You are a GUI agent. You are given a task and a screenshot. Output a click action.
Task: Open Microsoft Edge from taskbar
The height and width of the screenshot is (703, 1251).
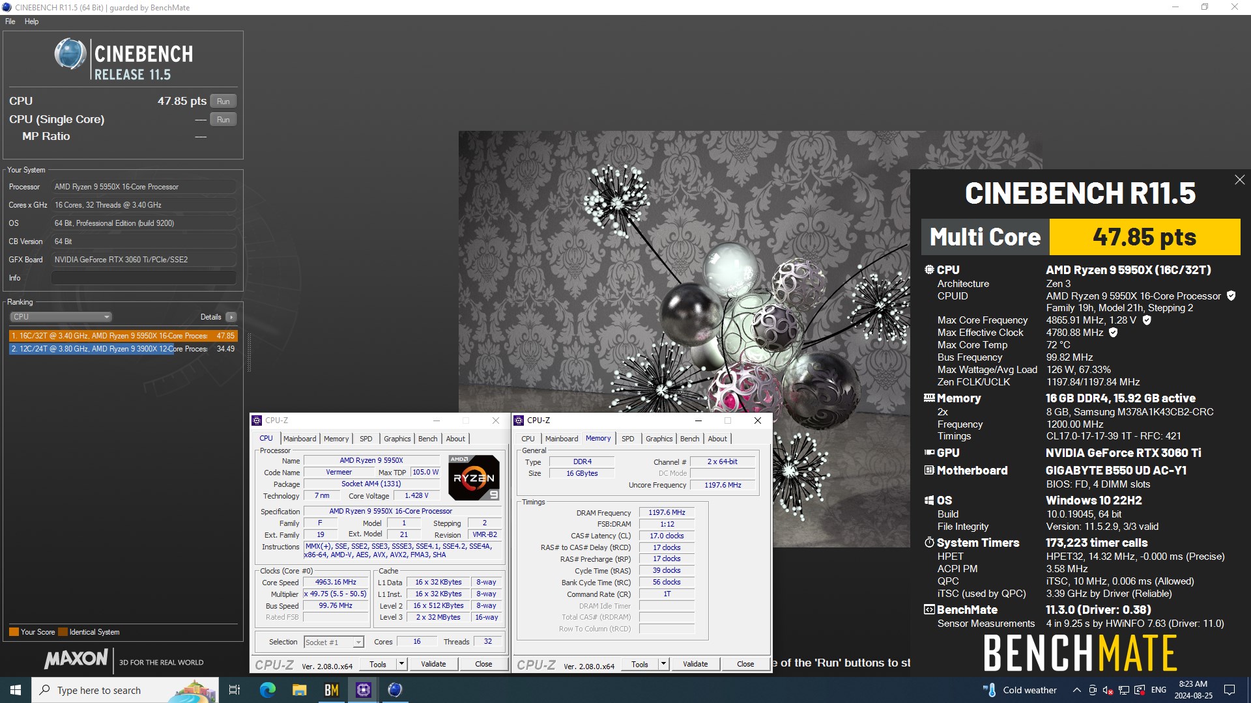click(267, 690)
